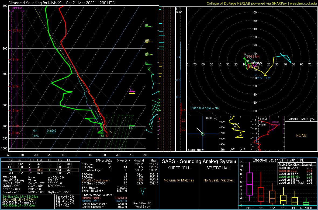Viewport: 318px width, 210px height.
Task: Click the Bunkers Right storm motion line
Action: (105, 198)
